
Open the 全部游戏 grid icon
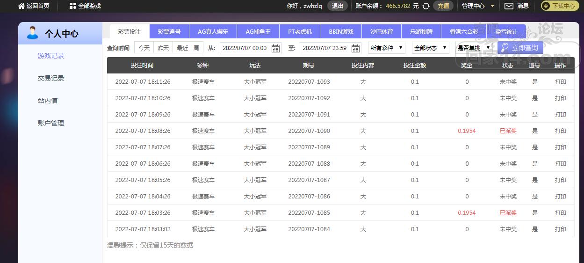(x=72, y=6)
